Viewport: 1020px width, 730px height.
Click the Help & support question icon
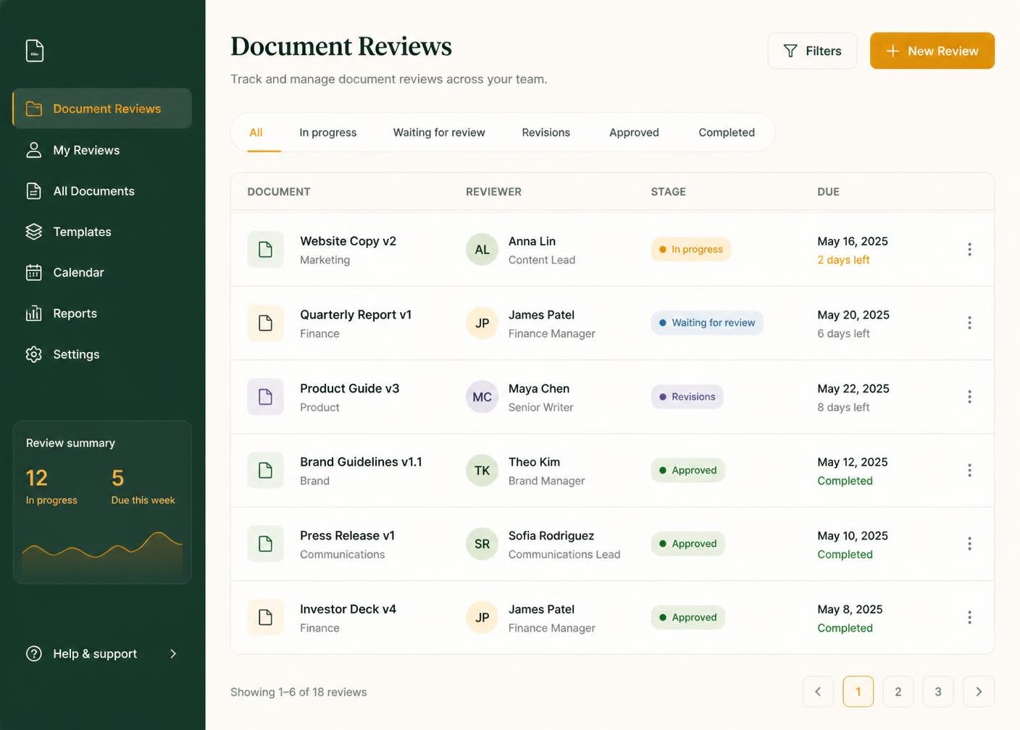[34, 654]
